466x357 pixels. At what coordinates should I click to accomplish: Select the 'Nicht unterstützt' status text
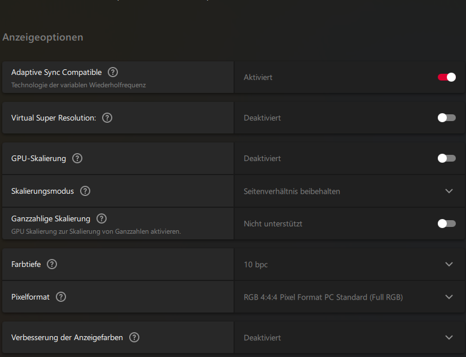(273, 224)
